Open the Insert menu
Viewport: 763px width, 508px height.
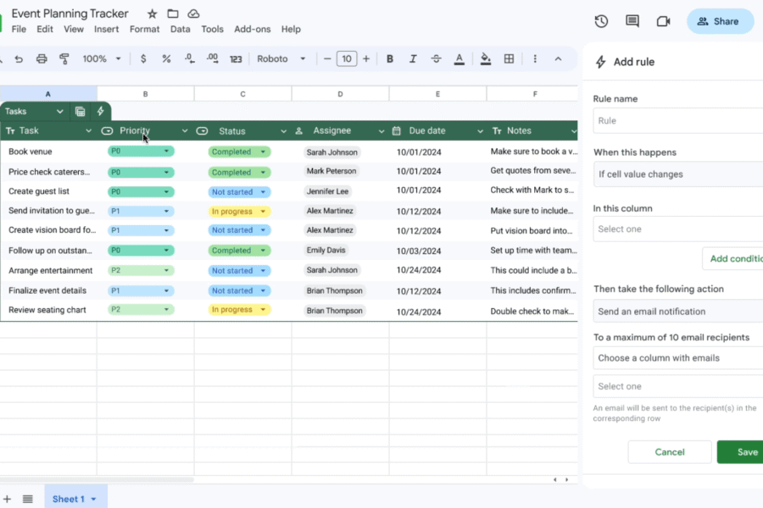[x=107, y=29]
